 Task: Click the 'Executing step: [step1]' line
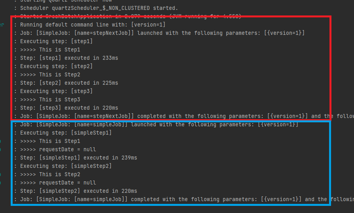[56, 41]
